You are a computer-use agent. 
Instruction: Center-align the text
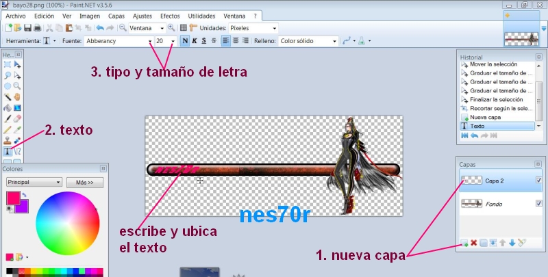236,41
